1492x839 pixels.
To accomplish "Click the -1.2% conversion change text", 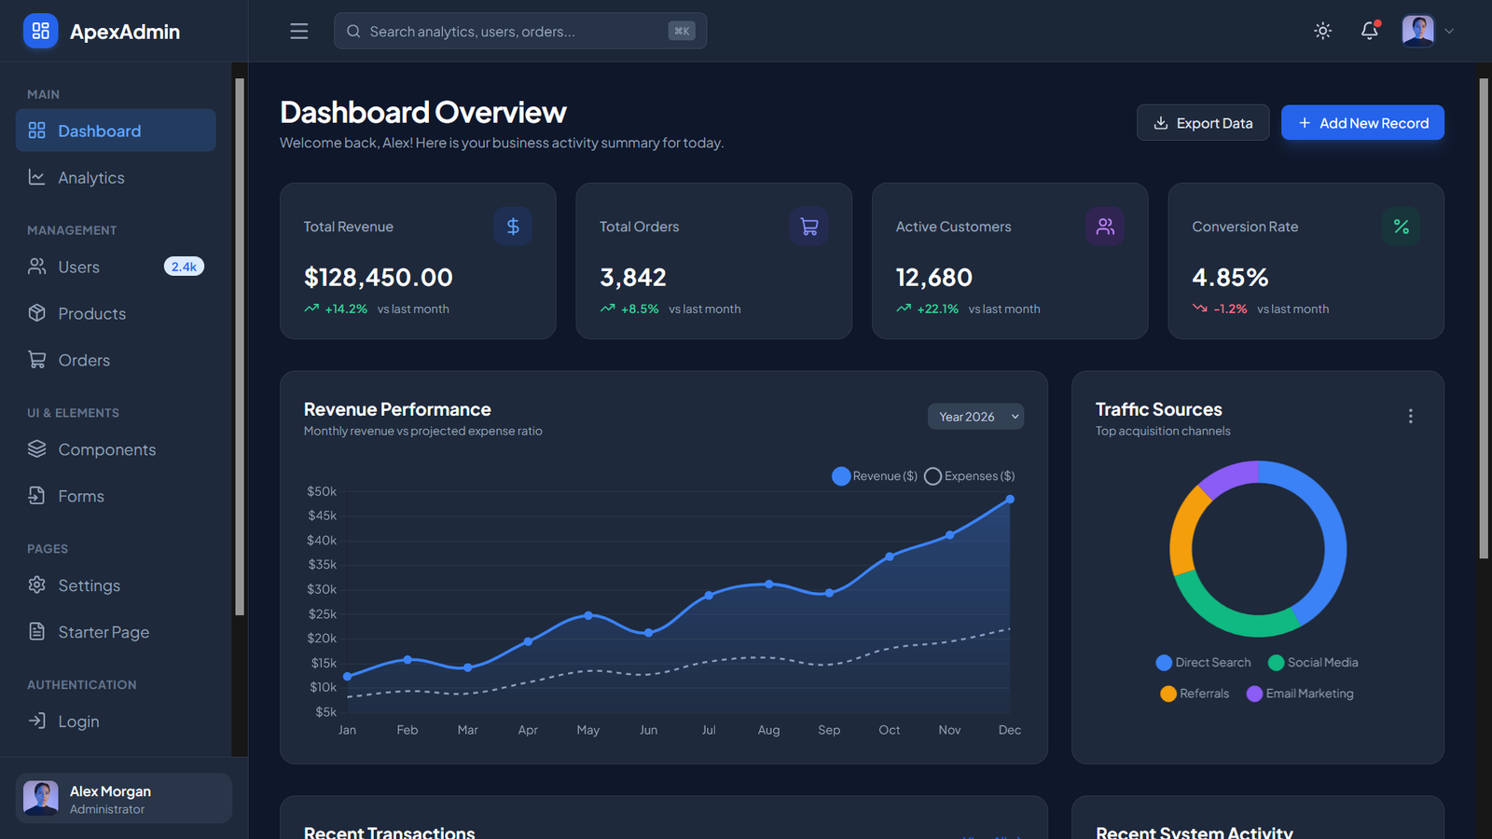I will point(1230,309).
